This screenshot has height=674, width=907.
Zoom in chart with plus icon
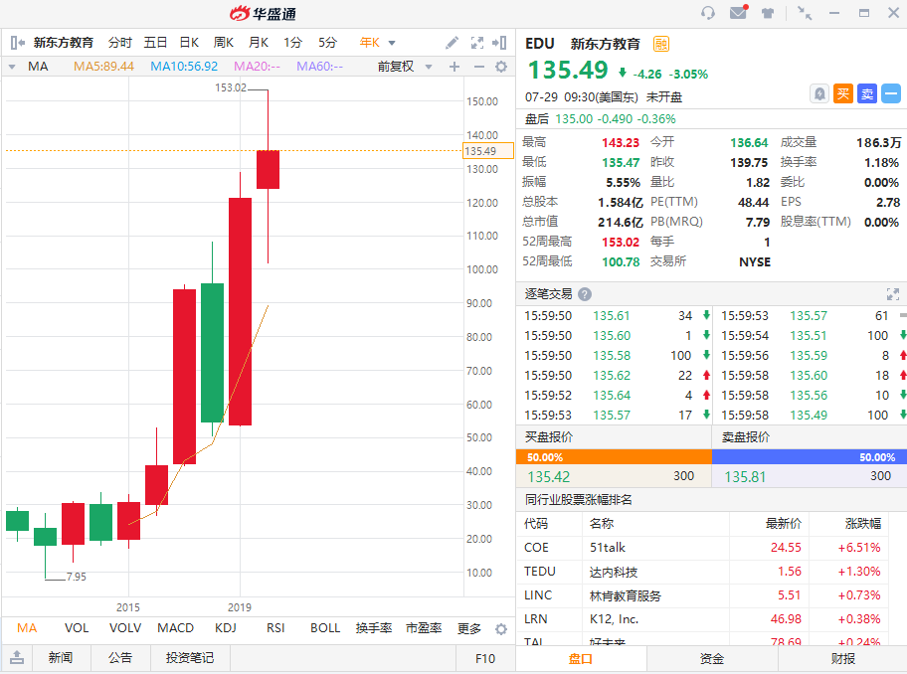[454, 67]
